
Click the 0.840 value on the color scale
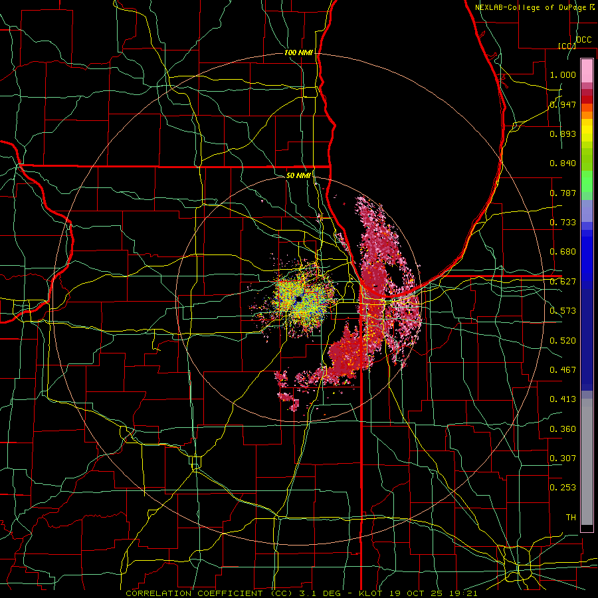[563, 163]
